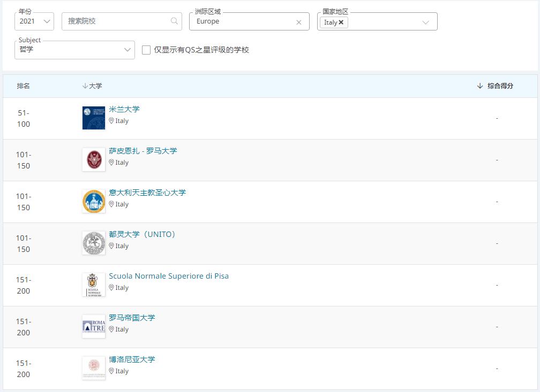Open 萨皮恩扎 - 罗马大学 link

tap(143, 151)
